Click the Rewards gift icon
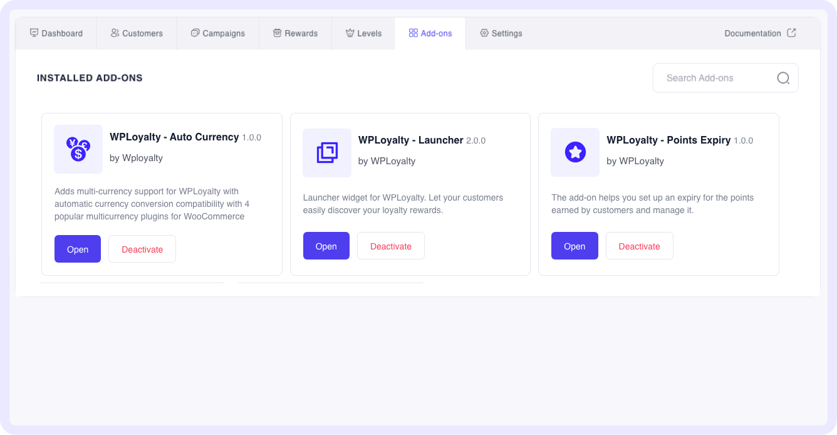The width and height of the screenshot is (837, 435). click(x=277, y=33)
